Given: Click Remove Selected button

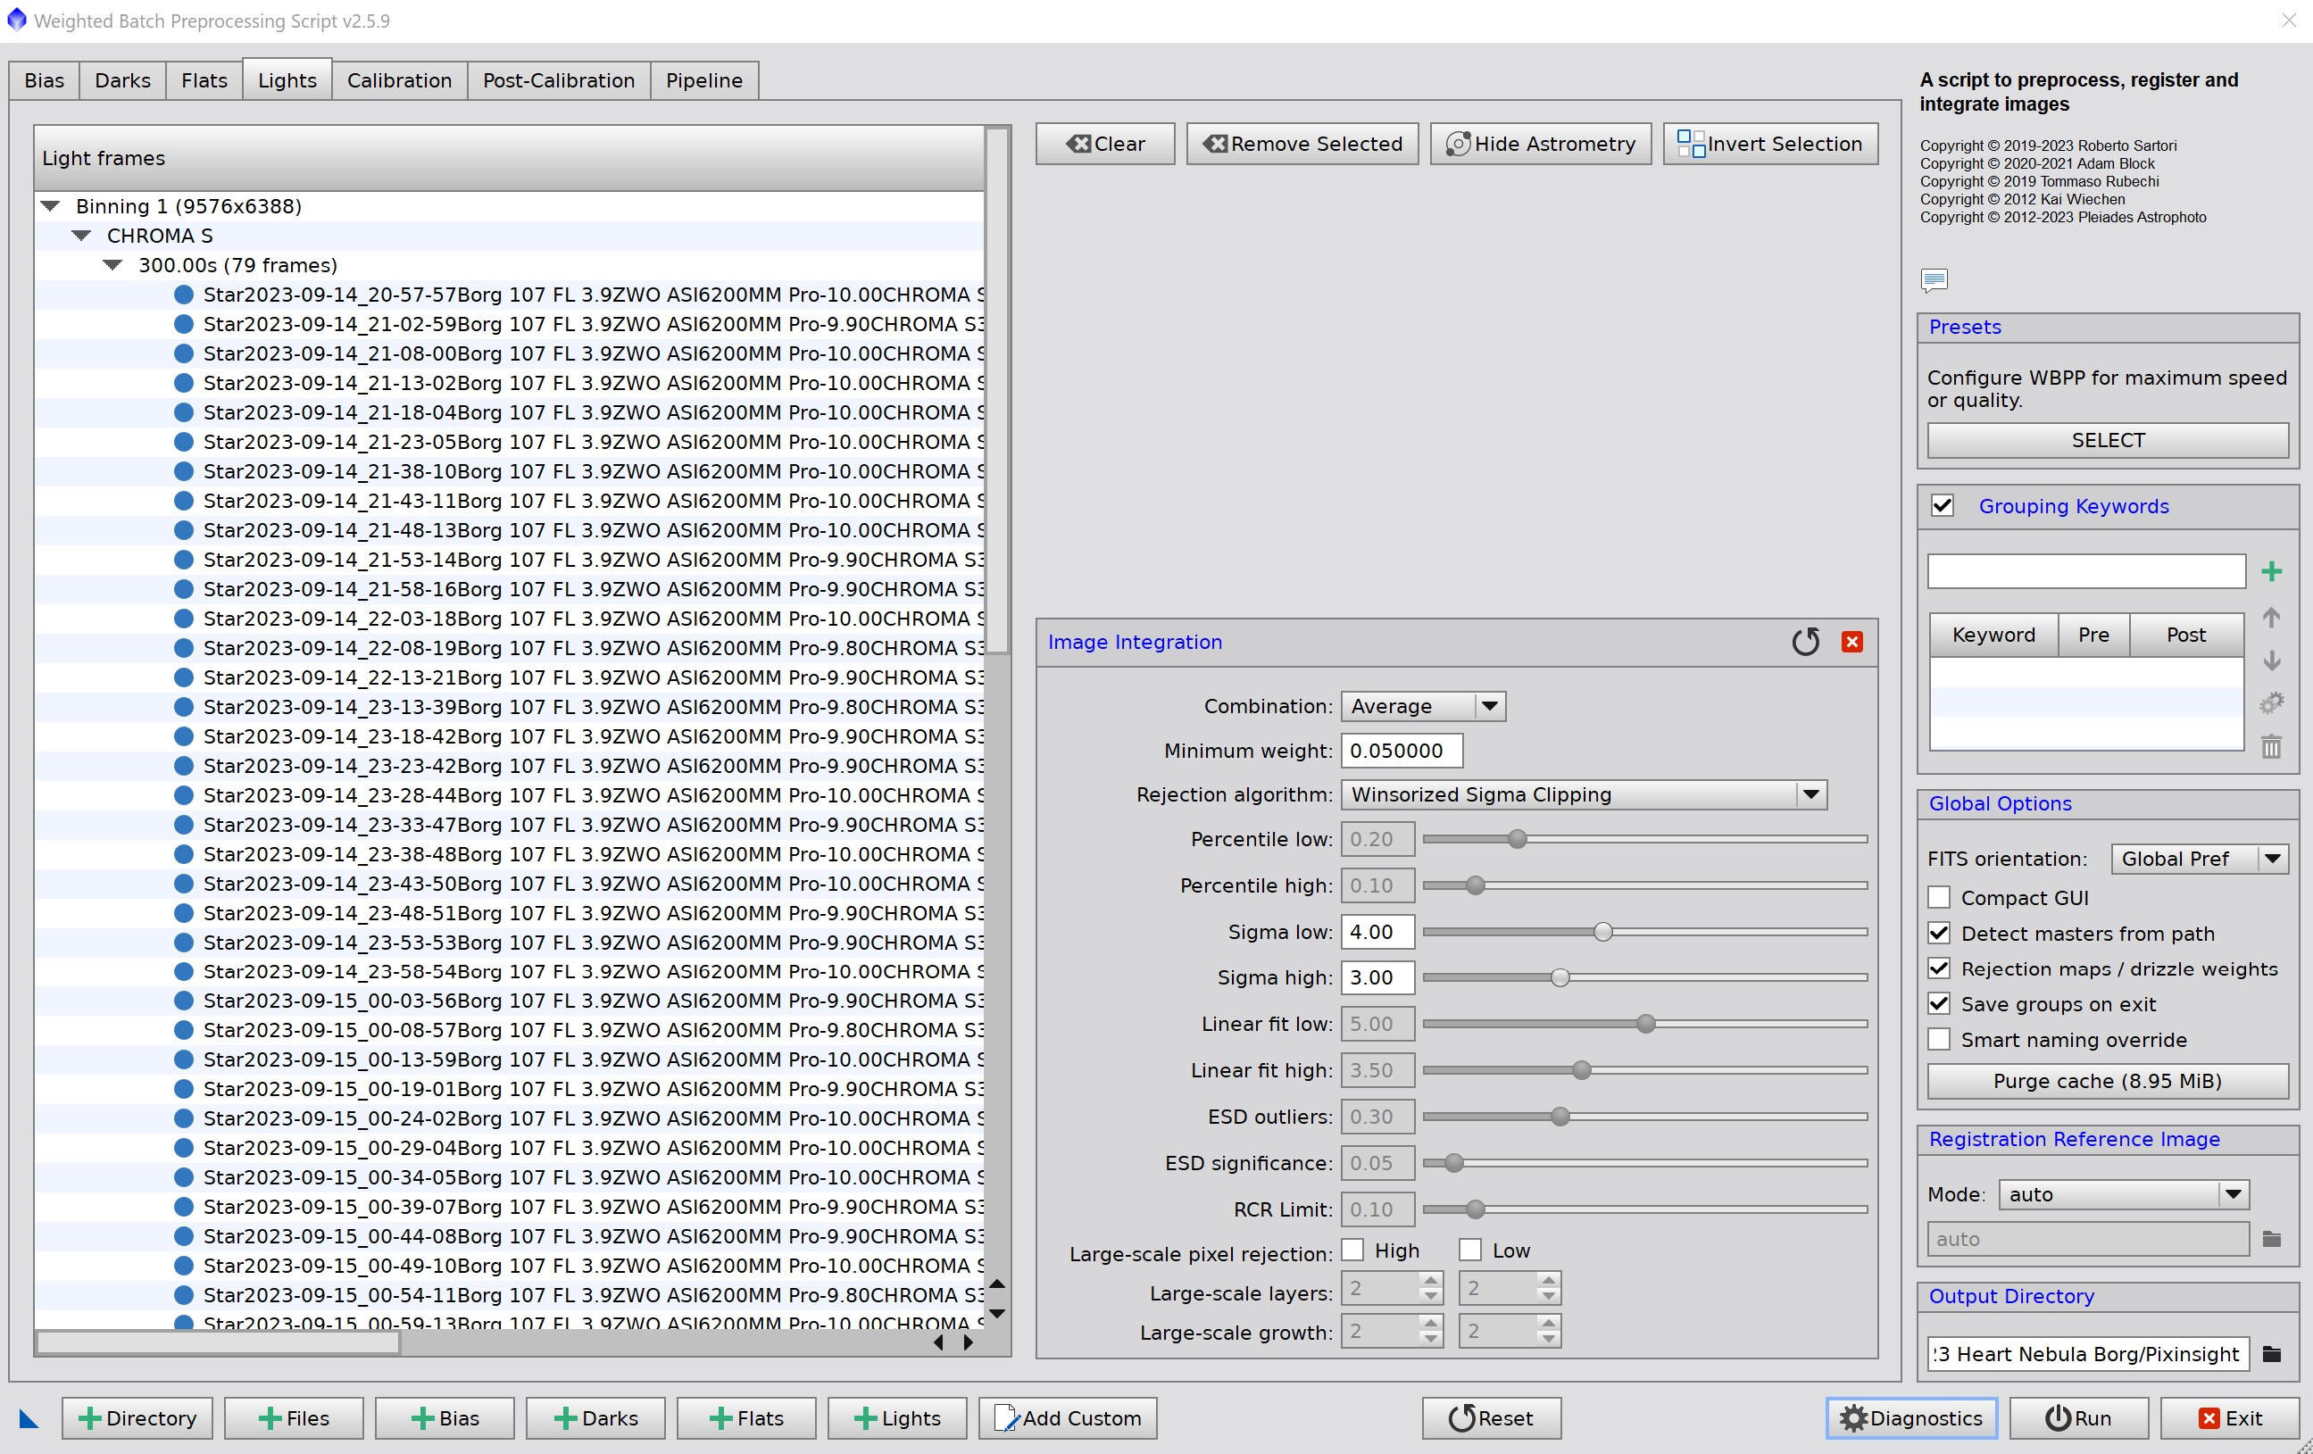Looking at the screenshot, I should tap(1302, 144).
